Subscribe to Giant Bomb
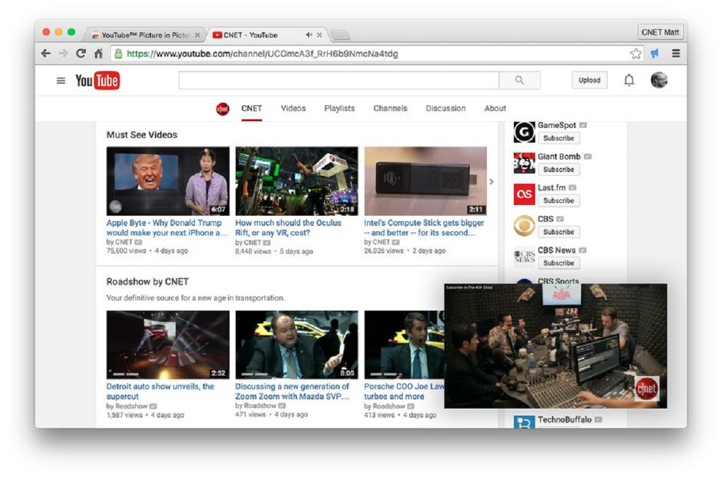The image size is (722, 478). click(x=559, y=170)
